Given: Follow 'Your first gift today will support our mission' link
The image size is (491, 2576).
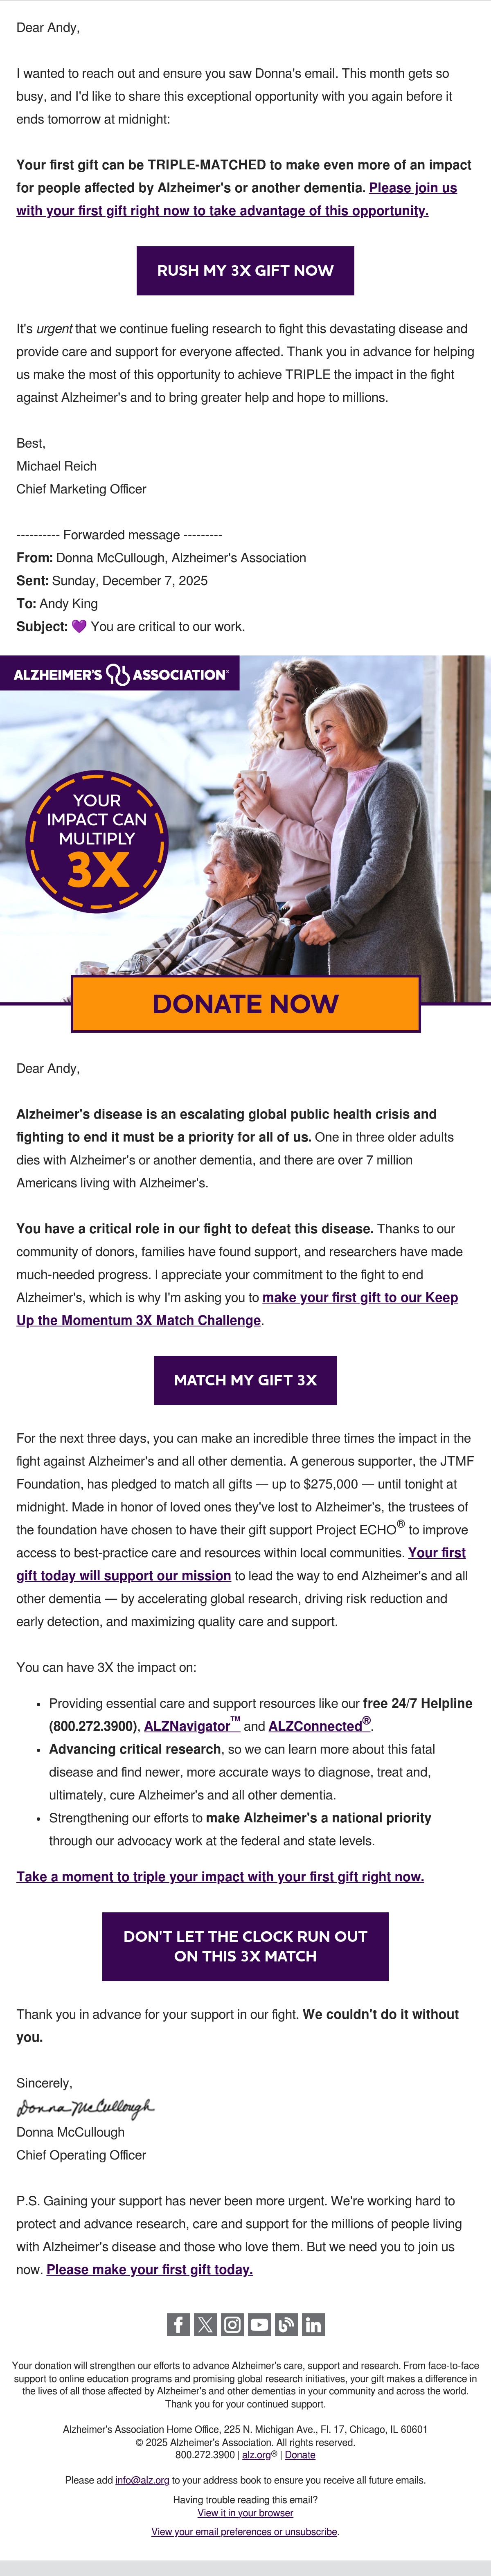Looking at the screenshot, I should (x=241, y=1564).
